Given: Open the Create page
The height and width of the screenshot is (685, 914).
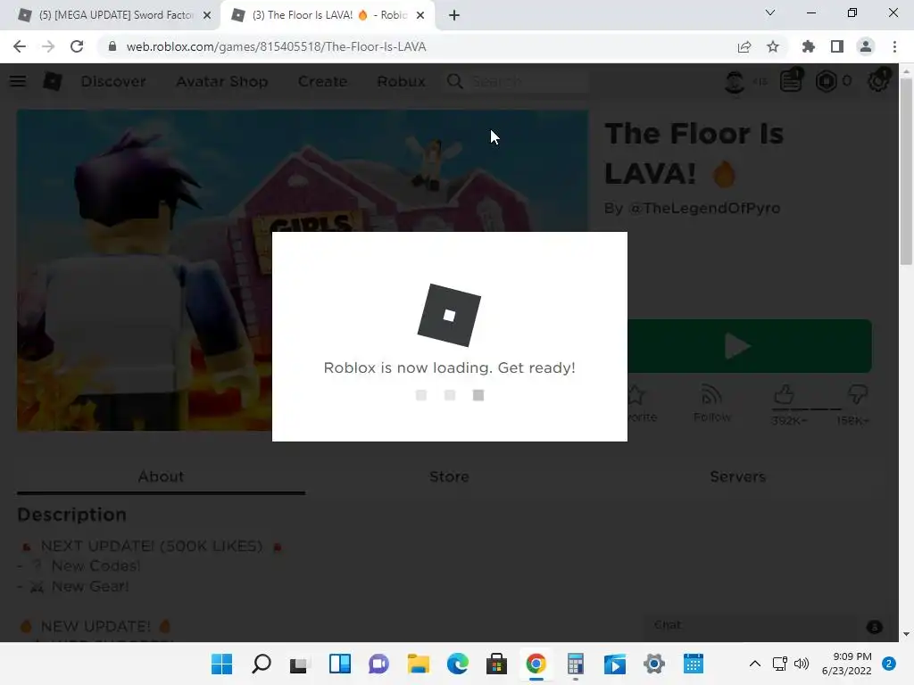Looking at the screenshot, I should point(322,81).
